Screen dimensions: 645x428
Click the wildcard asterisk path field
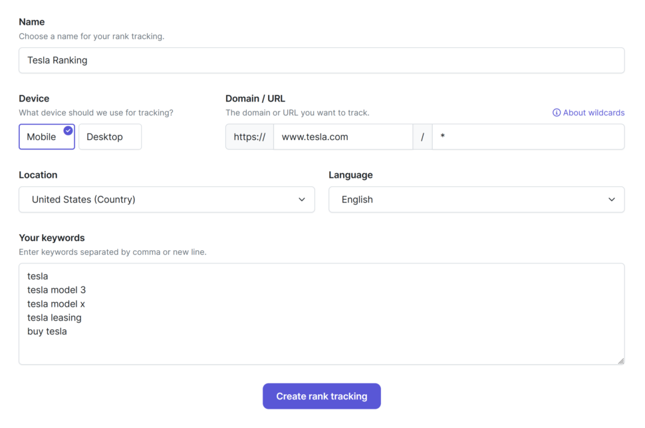click(528, 137)
